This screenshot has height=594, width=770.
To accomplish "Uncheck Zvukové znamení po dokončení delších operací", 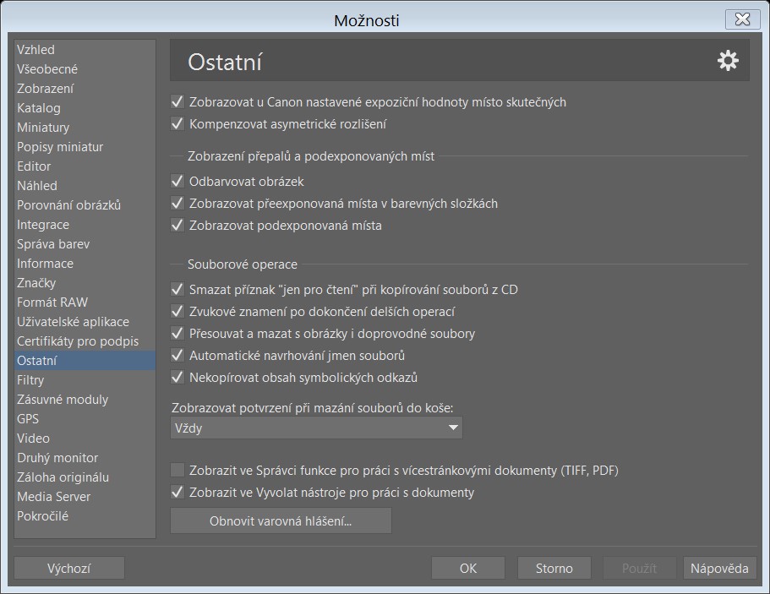I will 177,311.
